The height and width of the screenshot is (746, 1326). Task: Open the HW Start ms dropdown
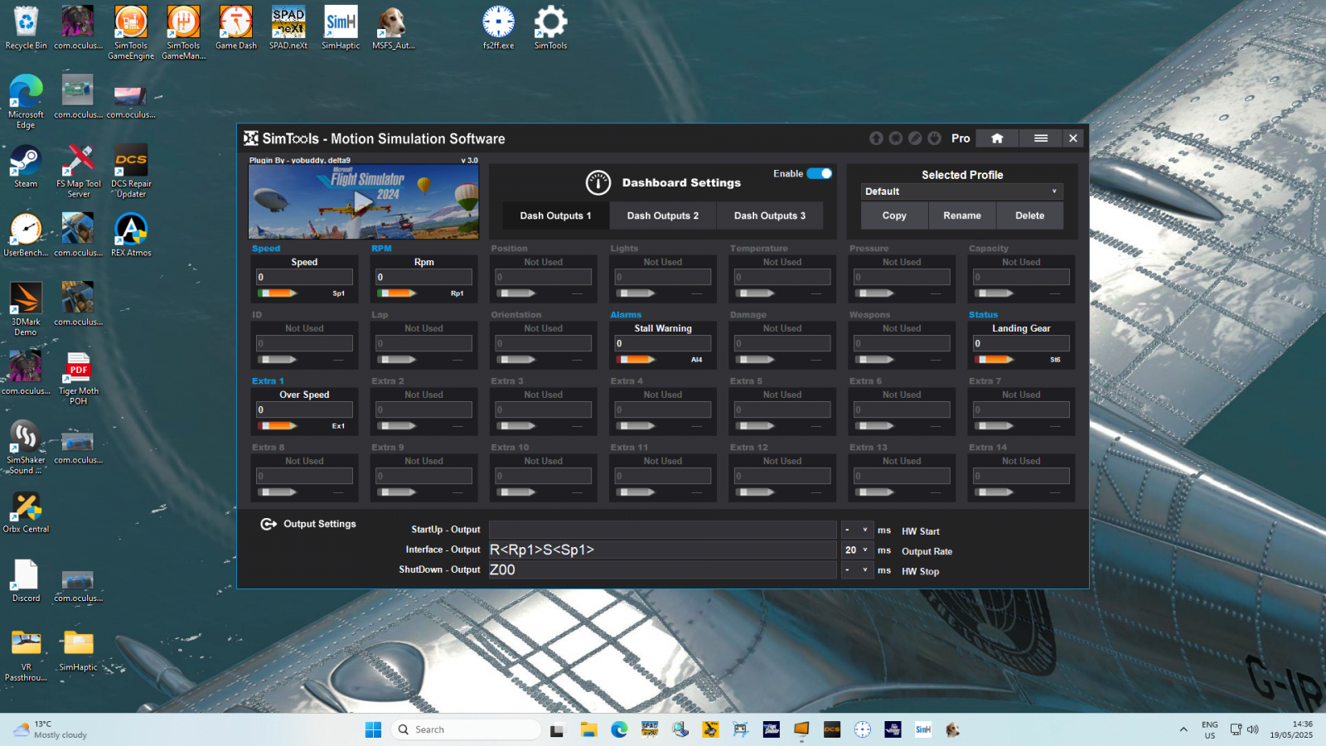pyautogui.click(x=857, y=530)
